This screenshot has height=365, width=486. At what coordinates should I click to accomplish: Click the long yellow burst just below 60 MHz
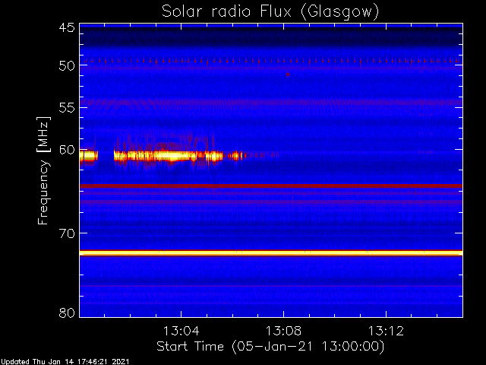click(169, 155)
